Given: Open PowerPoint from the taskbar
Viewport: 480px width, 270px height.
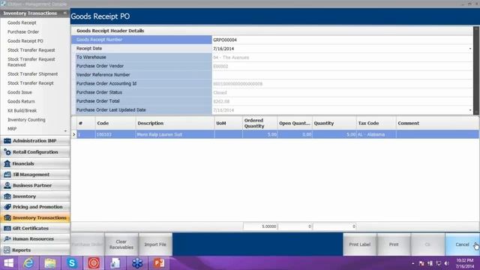Looking at the screenshot, I should tap(159, 263).
